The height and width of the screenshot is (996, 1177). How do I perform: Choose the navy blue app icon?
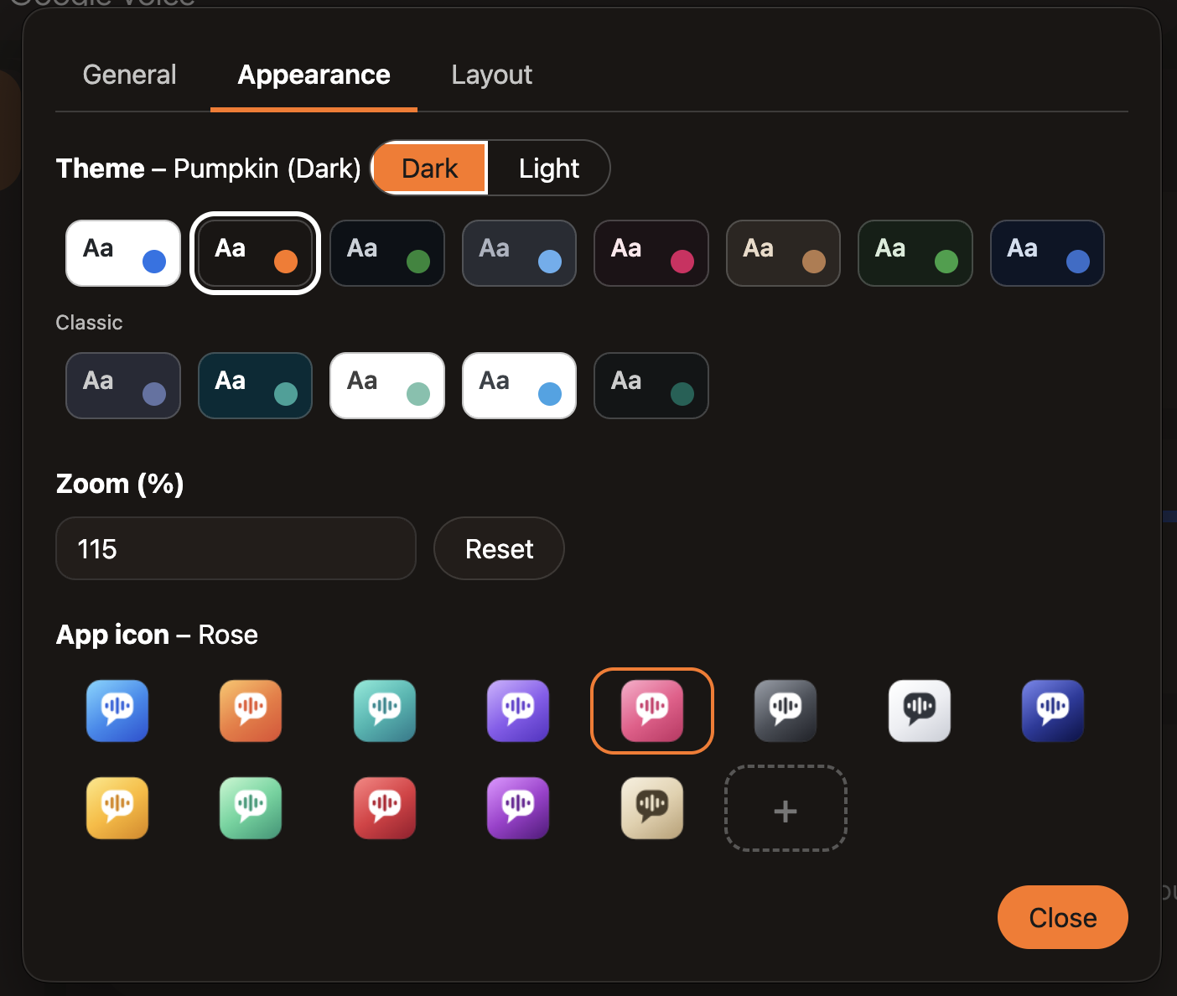1053,711
